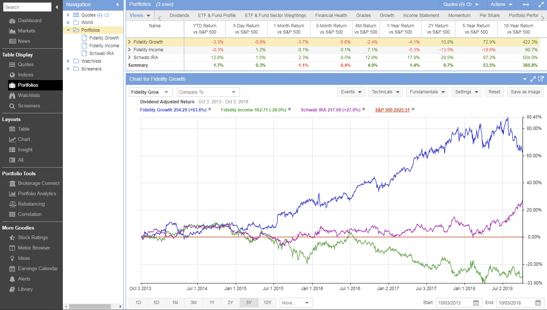Remove S&P 500 series from chart
This screenshot has width=547, height=310.
(413, 109)
